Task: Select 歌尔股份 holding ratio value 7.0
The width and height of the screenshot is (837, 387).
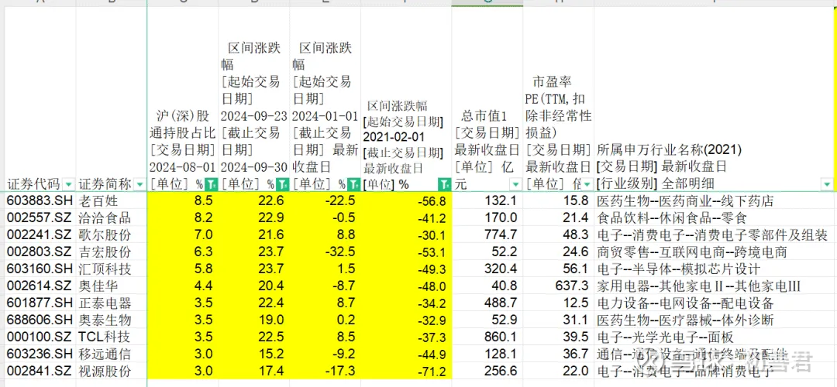Action: (205, 235)
